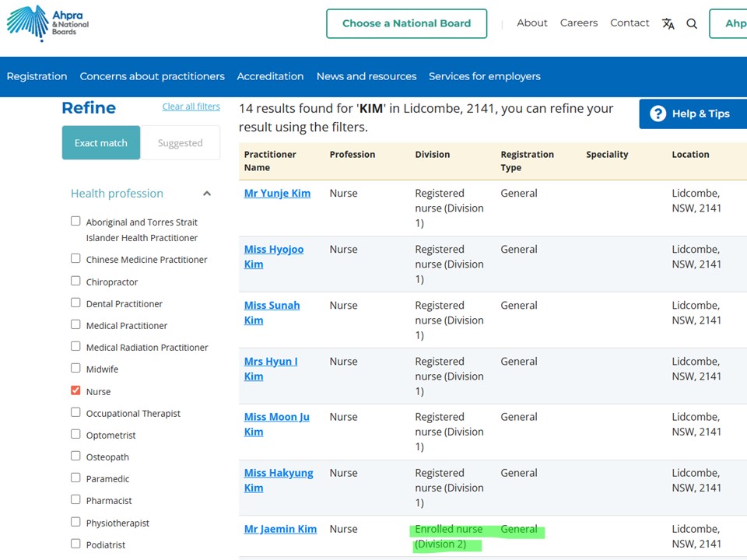Image resolution: width=747 pixels, height=560 pixels.
Task: Collapse the Health profession section
Action: (x=207, y=194)
